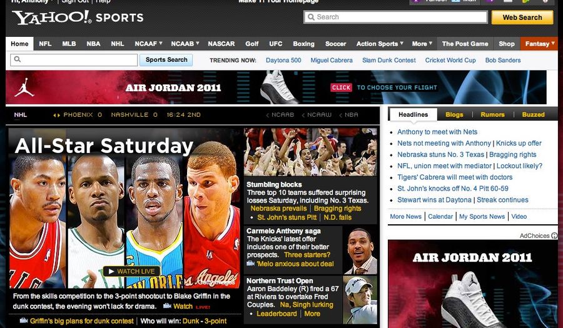The image size is (563, 328).
Task: Open Nebraska stuns No. 3 Texas headline
Action: point(440,154)
